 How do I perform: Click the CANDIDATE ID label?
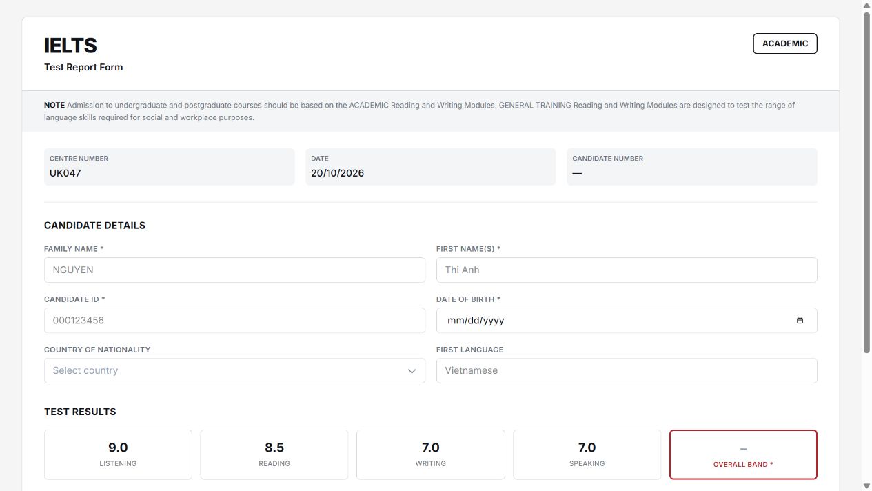point(74,299)
